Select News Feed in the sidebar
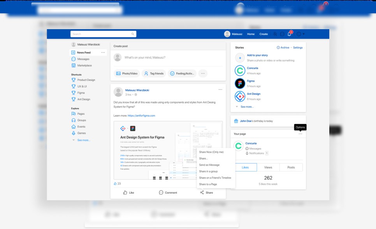Screen dimensions: 376x229 [x=88, y=52]
